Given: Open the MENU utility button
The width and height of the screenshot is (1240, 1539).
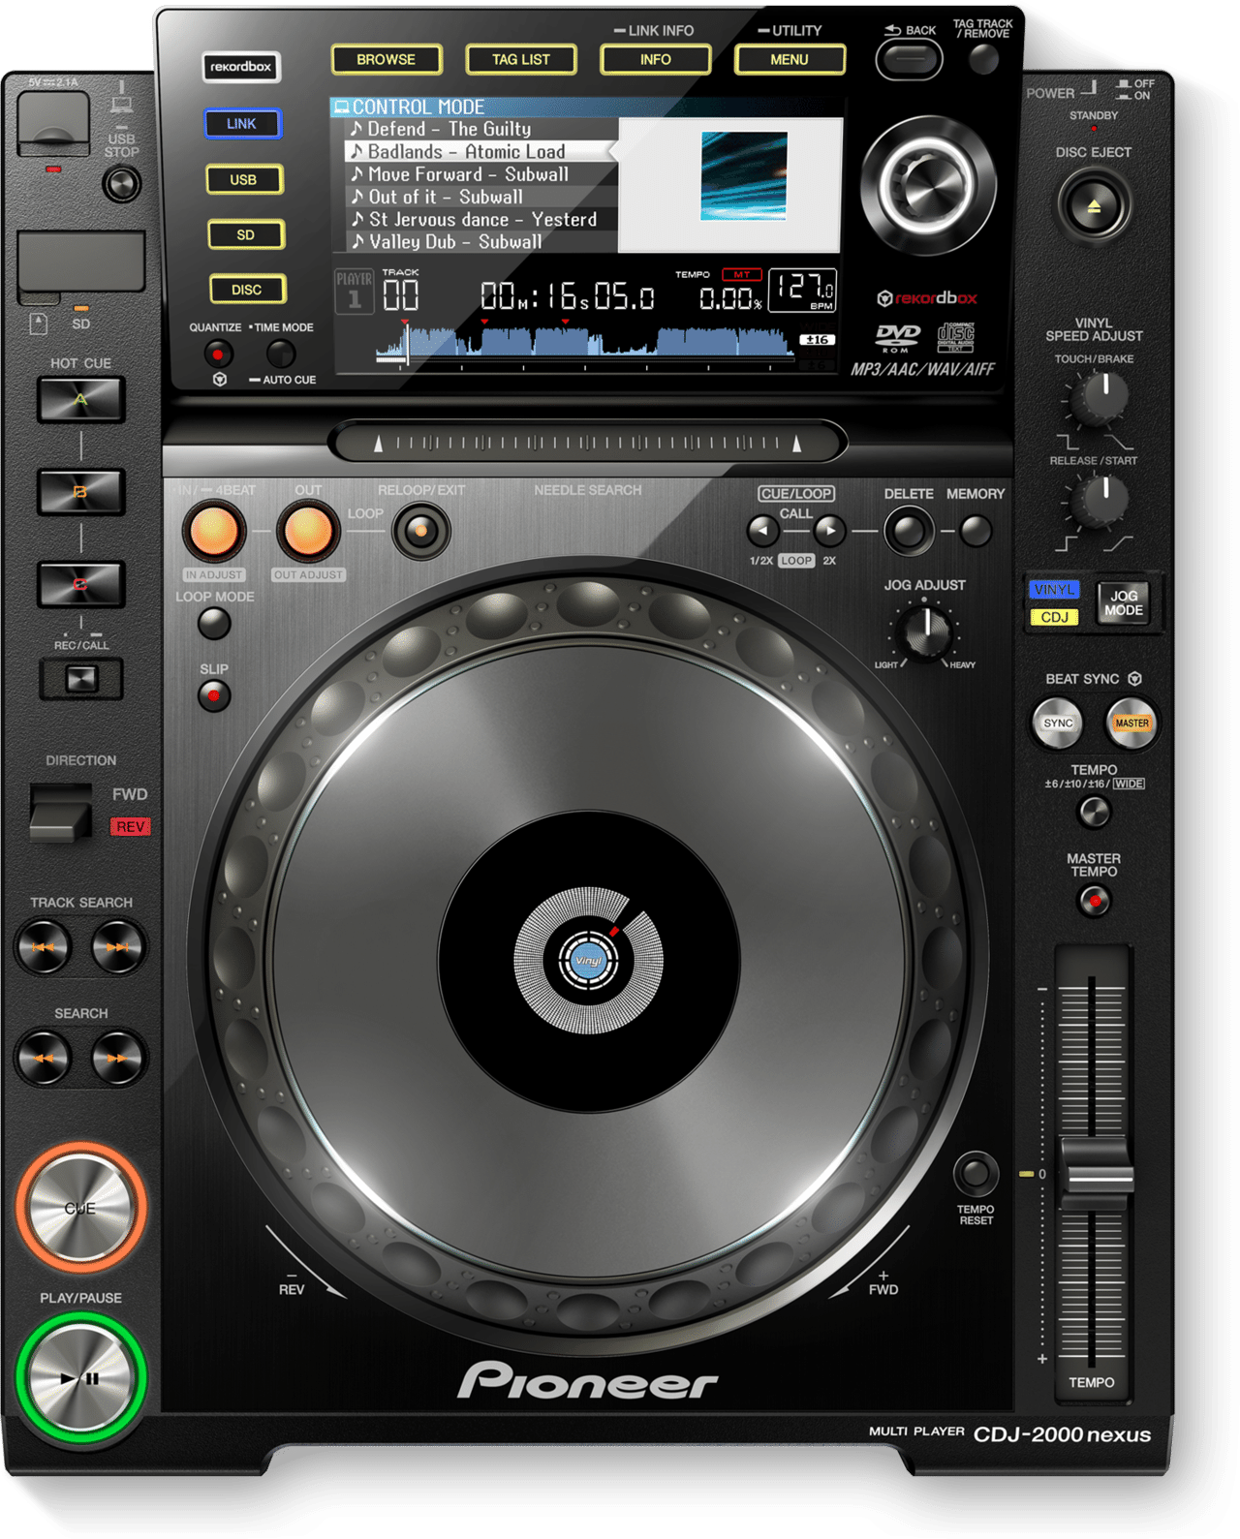Looking at the screenshot, I should click(790, 60).
